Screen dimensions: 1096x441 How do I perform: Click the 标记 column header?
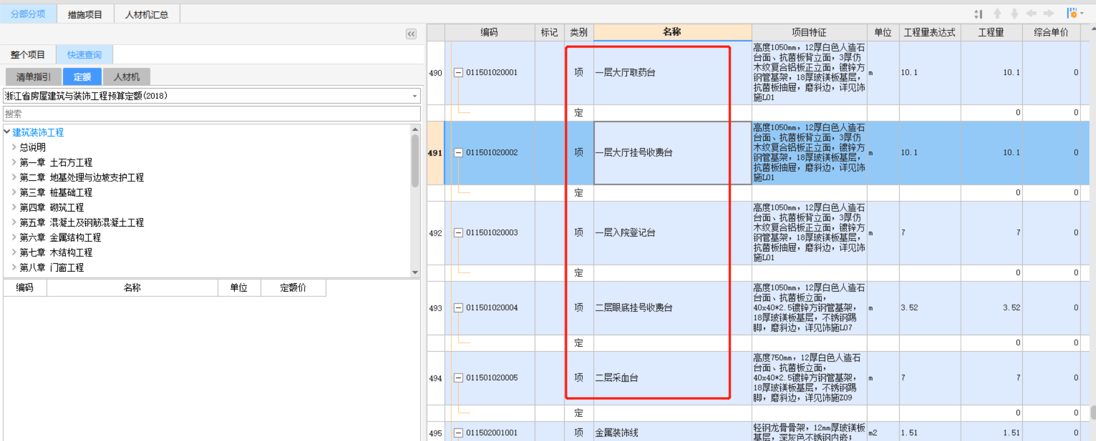tap(550, 33)
